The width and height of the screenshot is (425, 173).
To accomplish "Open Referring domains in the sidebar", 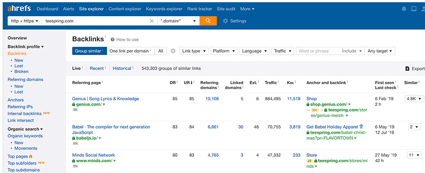I will pos(26,80).
